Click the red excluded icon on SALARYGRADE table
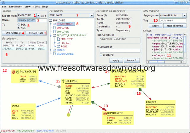The image size is (190, 133). [13, 72]
